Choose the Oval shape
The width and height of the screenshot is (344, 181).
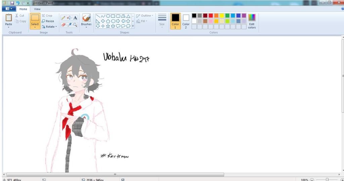(x=108, y=16)
